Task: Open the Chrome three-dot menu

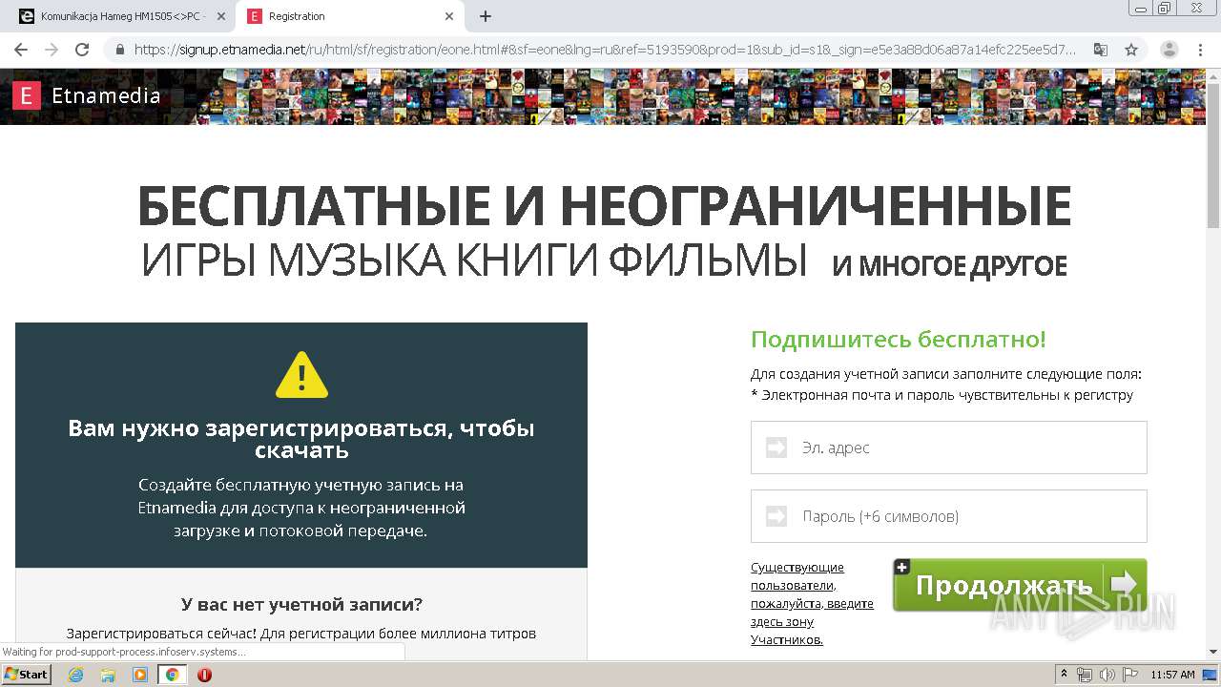Action: tap(1200, 50)
